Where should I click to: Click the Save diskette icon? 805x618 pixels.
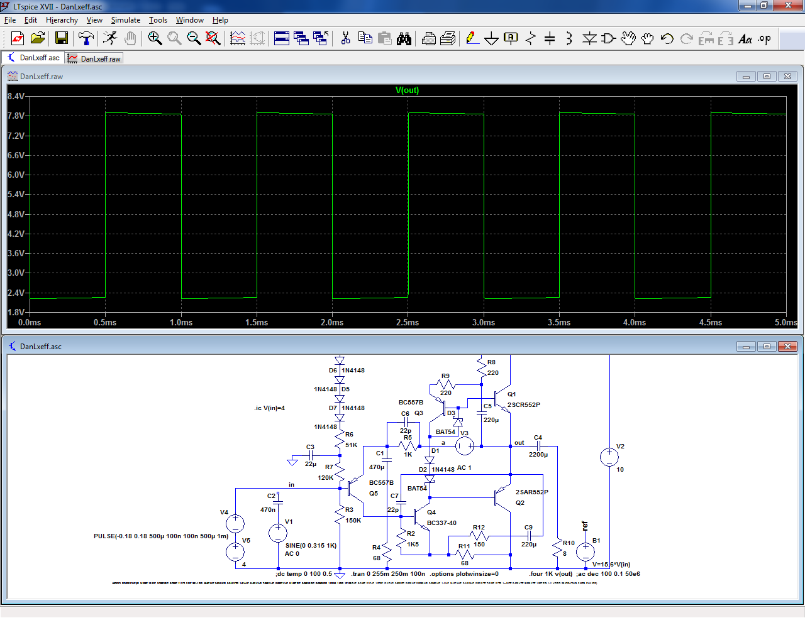(61, 38)
